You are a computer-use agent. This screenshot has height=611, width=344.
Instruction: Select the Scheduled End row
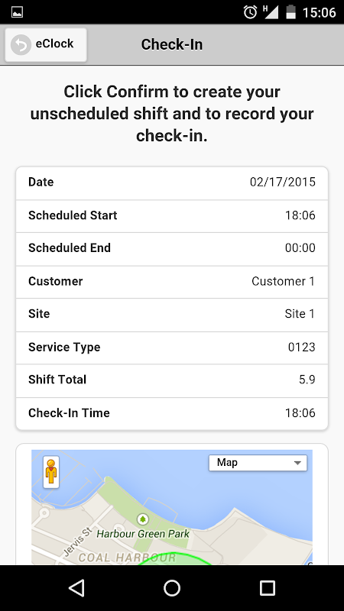tap(172, 249)
